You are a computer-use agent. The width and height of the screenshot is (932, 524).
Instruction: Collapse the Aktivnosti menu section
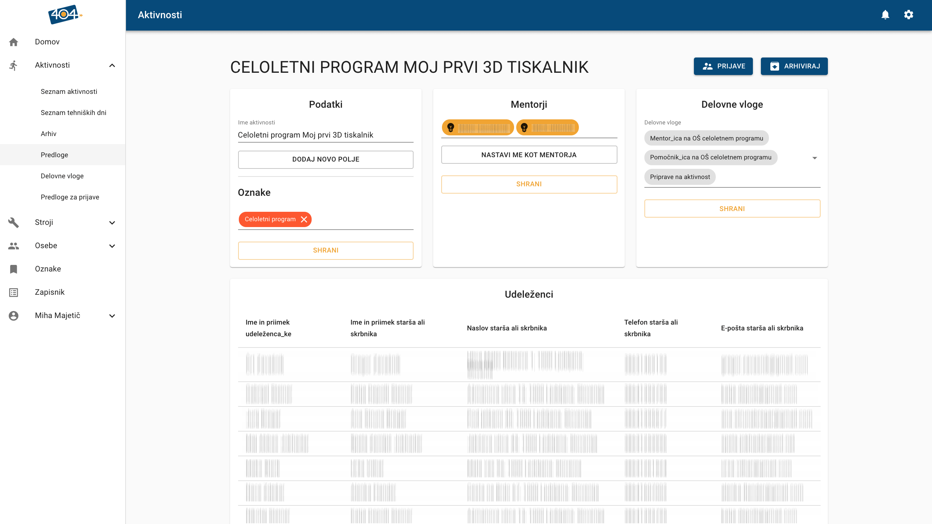click(x=112, y=65)
